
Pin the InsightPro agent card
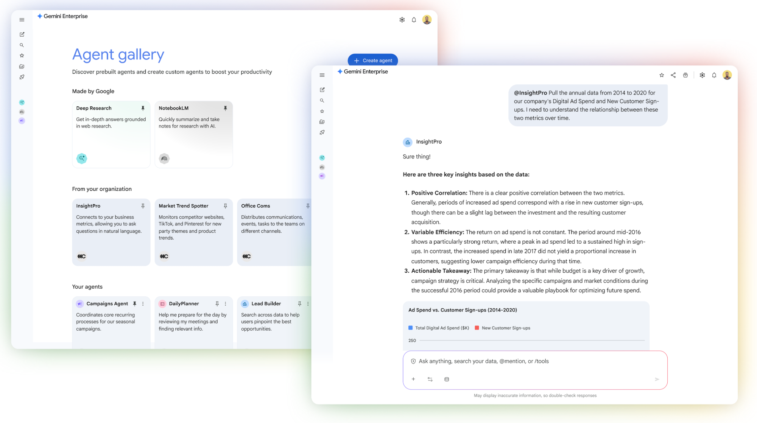click(x=143, y=206)
